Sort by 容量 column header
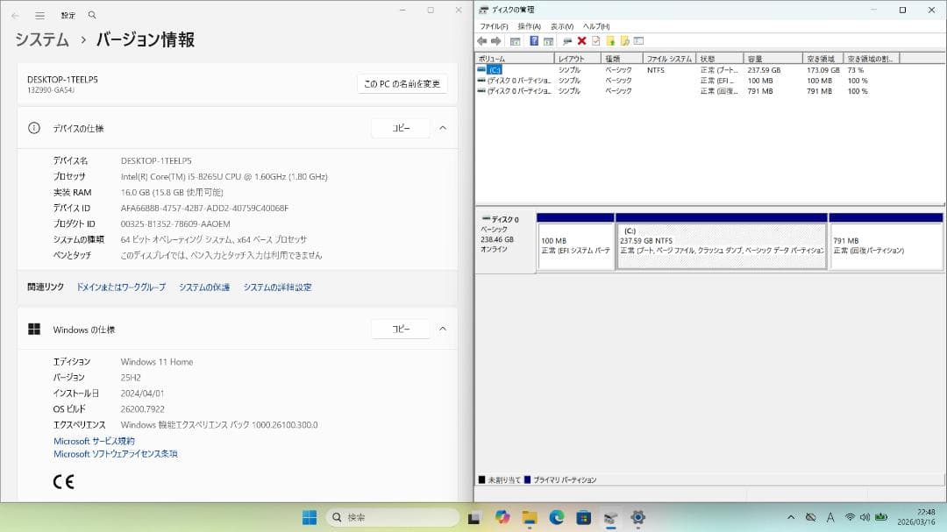Screen dimensions: 947x532 (x=773, y=59)
